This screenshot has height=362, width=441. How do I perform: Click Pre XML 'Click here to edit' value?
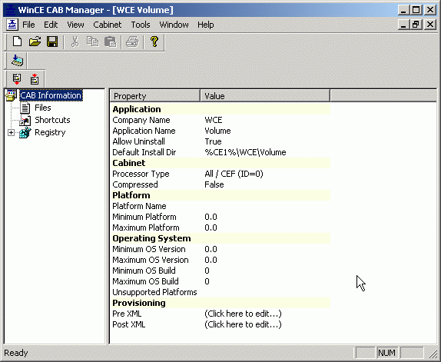click(x=243, y=314)
